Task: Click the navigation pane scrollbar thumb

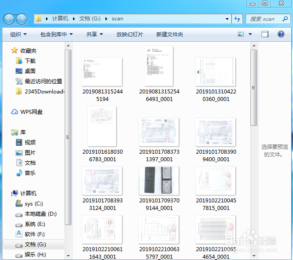Action: [x=68, y=137]
